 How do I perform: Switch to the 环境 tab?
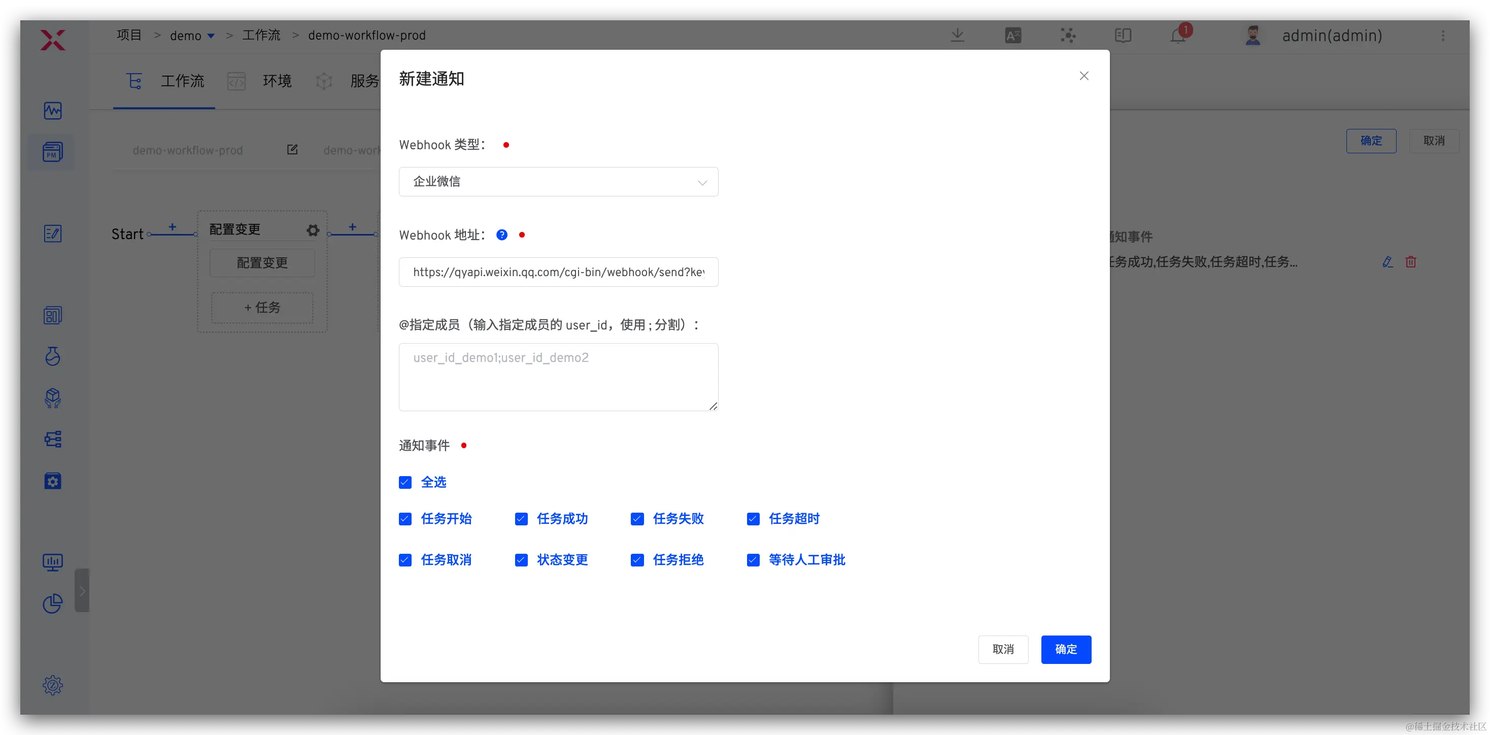coord(277,81)
